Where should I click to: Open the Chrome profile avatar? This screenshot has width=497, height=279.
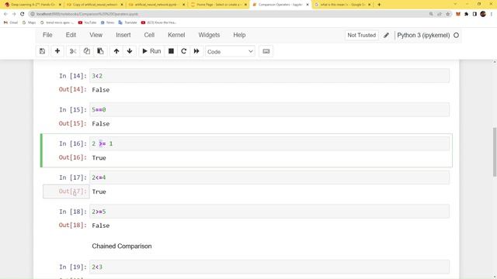tap(483, 14)
